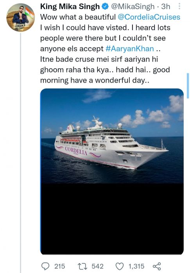Click the @MikaSingh handle
Viewport: 190px width, 273px height.
133,7
